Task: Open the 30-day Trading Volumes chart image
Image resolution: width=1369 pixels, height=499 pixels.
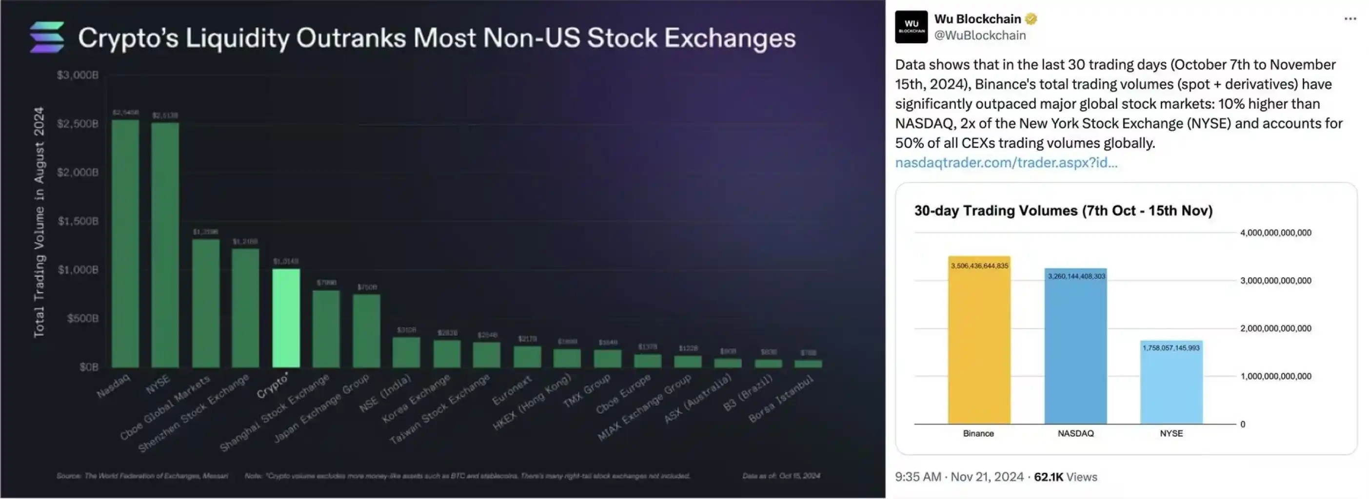Action: [x=1126, y=319]
